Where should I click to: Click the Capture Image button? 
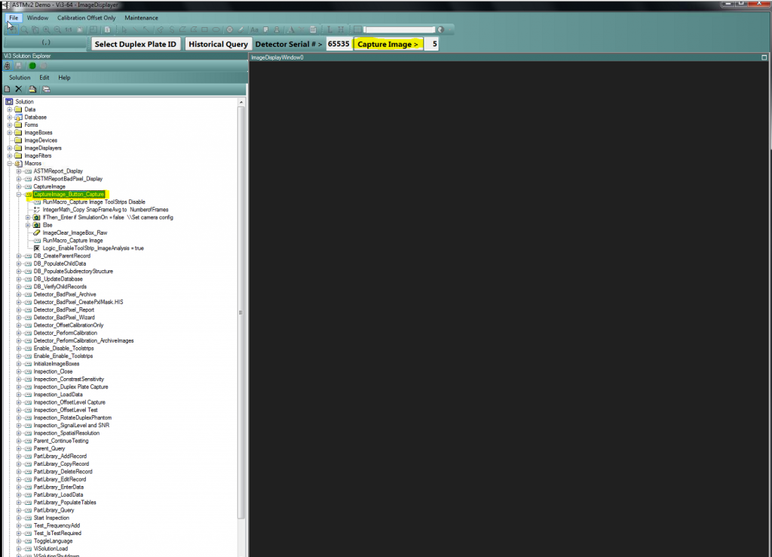click(x=388, y=45)
